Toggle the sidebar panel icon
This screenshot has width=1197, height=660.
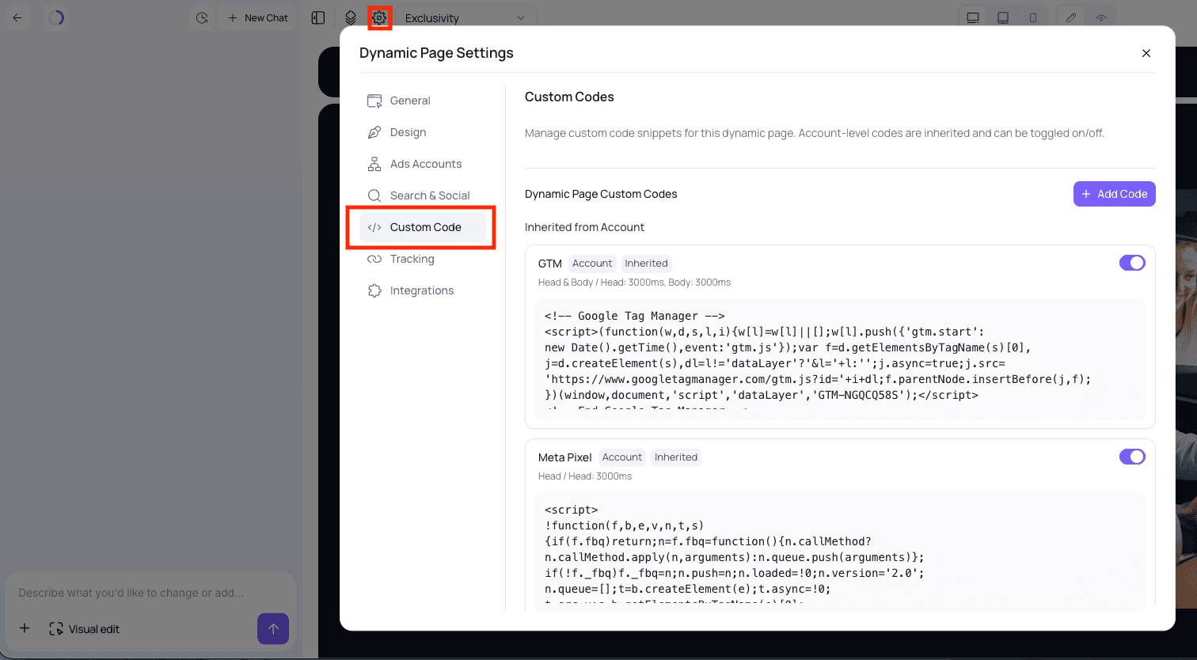pos(318,17)
